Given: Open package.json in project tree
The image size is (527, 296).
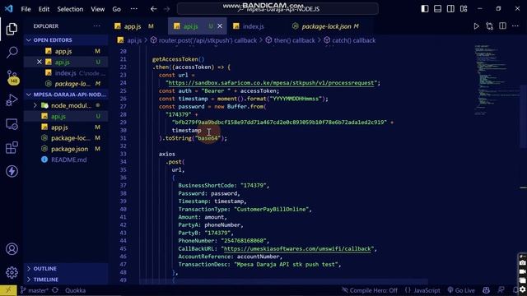Looking at the screenshot, I should [66, 149].
